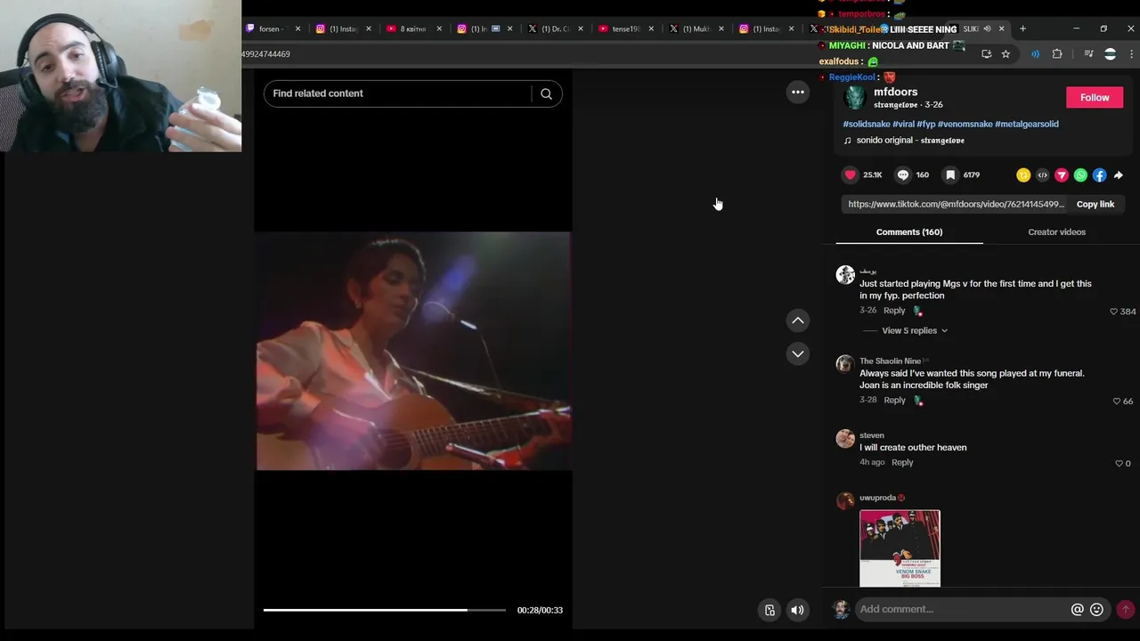Like the video with the heart icon

click(851, 174)
